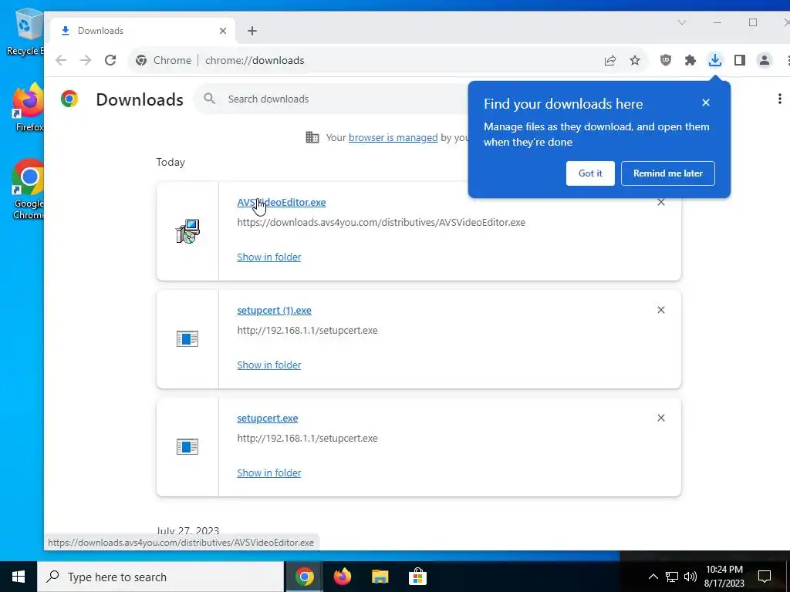Remove setupcert (1).exe from the list
This screenshot has width=790, height=592.
[661, 310]
